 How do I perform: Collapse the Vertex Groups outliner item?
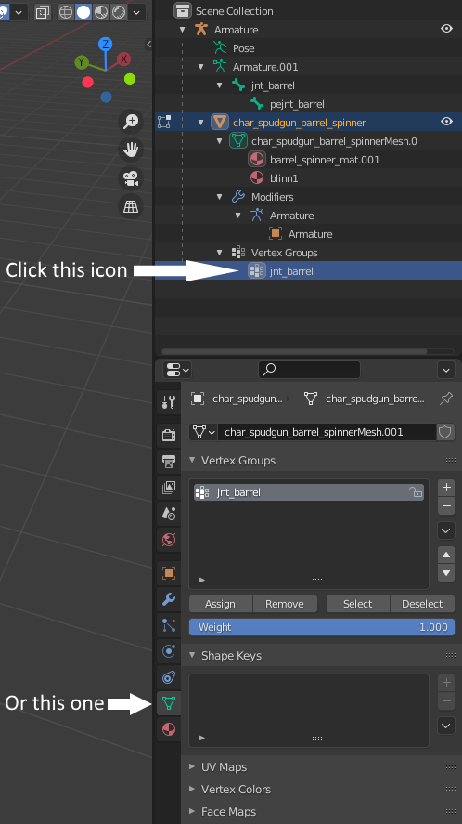[220, 253]
